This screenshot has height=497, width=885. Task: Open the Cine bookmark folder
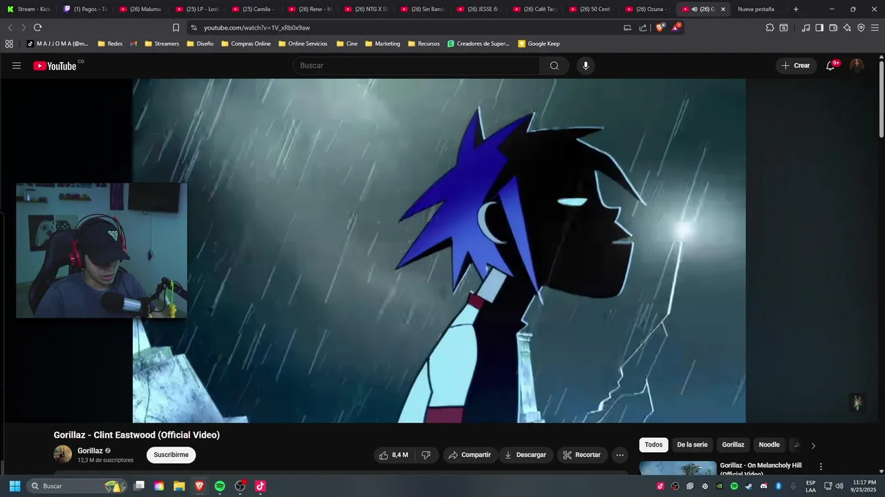coord(347,43)
